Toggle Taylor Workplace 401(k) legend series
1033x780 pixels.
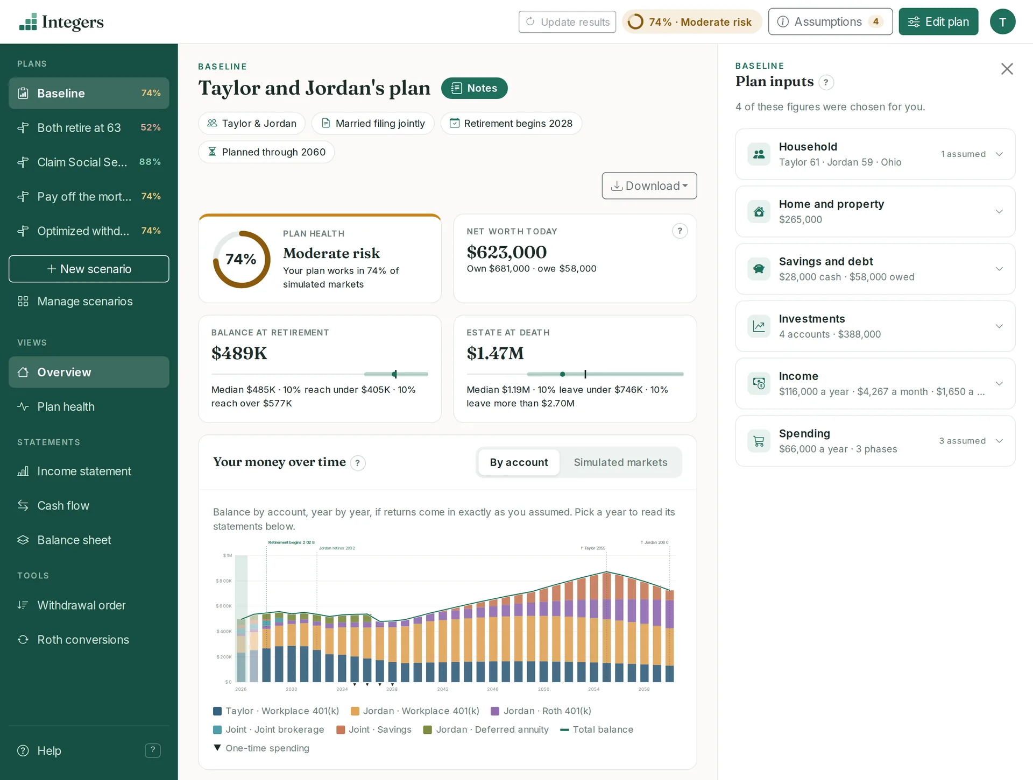click(276, 711)
